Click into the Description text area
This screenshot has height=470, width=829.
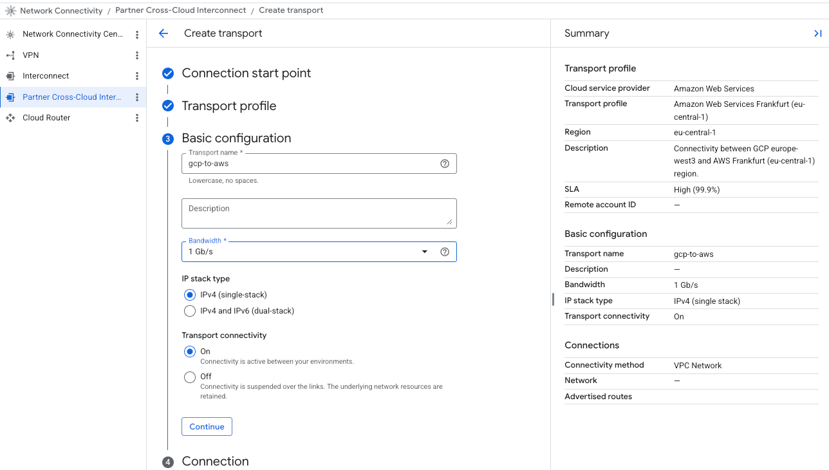319,213
